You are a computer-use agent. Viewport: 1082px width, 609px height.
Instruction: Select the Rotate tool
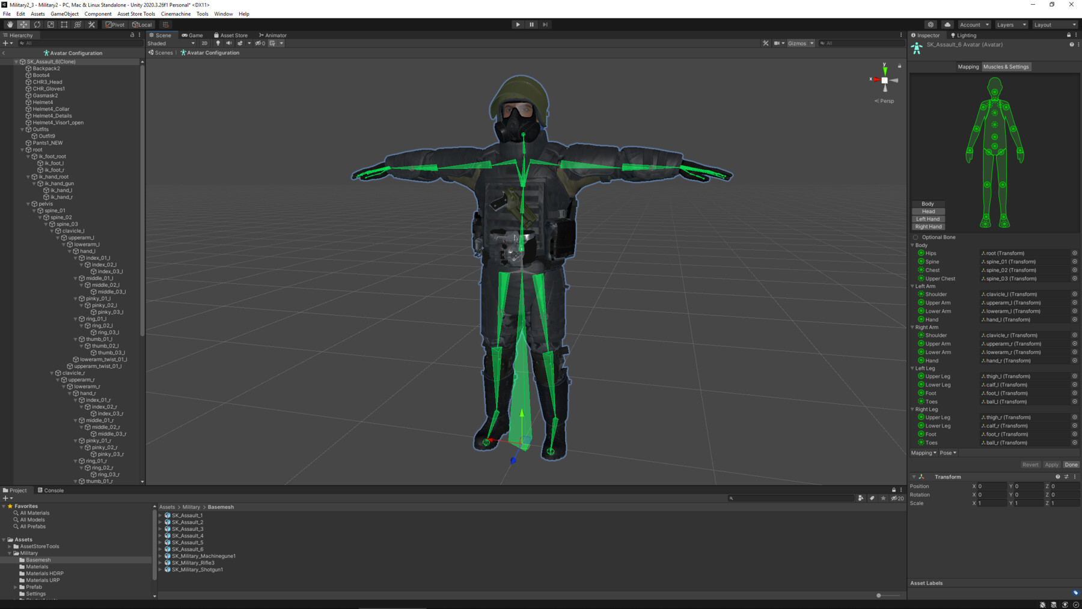(x=37, y=25)
